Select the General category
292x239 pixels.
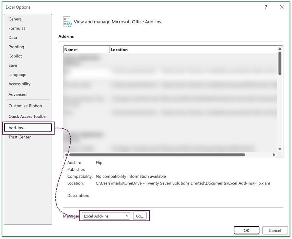point(16,19)
